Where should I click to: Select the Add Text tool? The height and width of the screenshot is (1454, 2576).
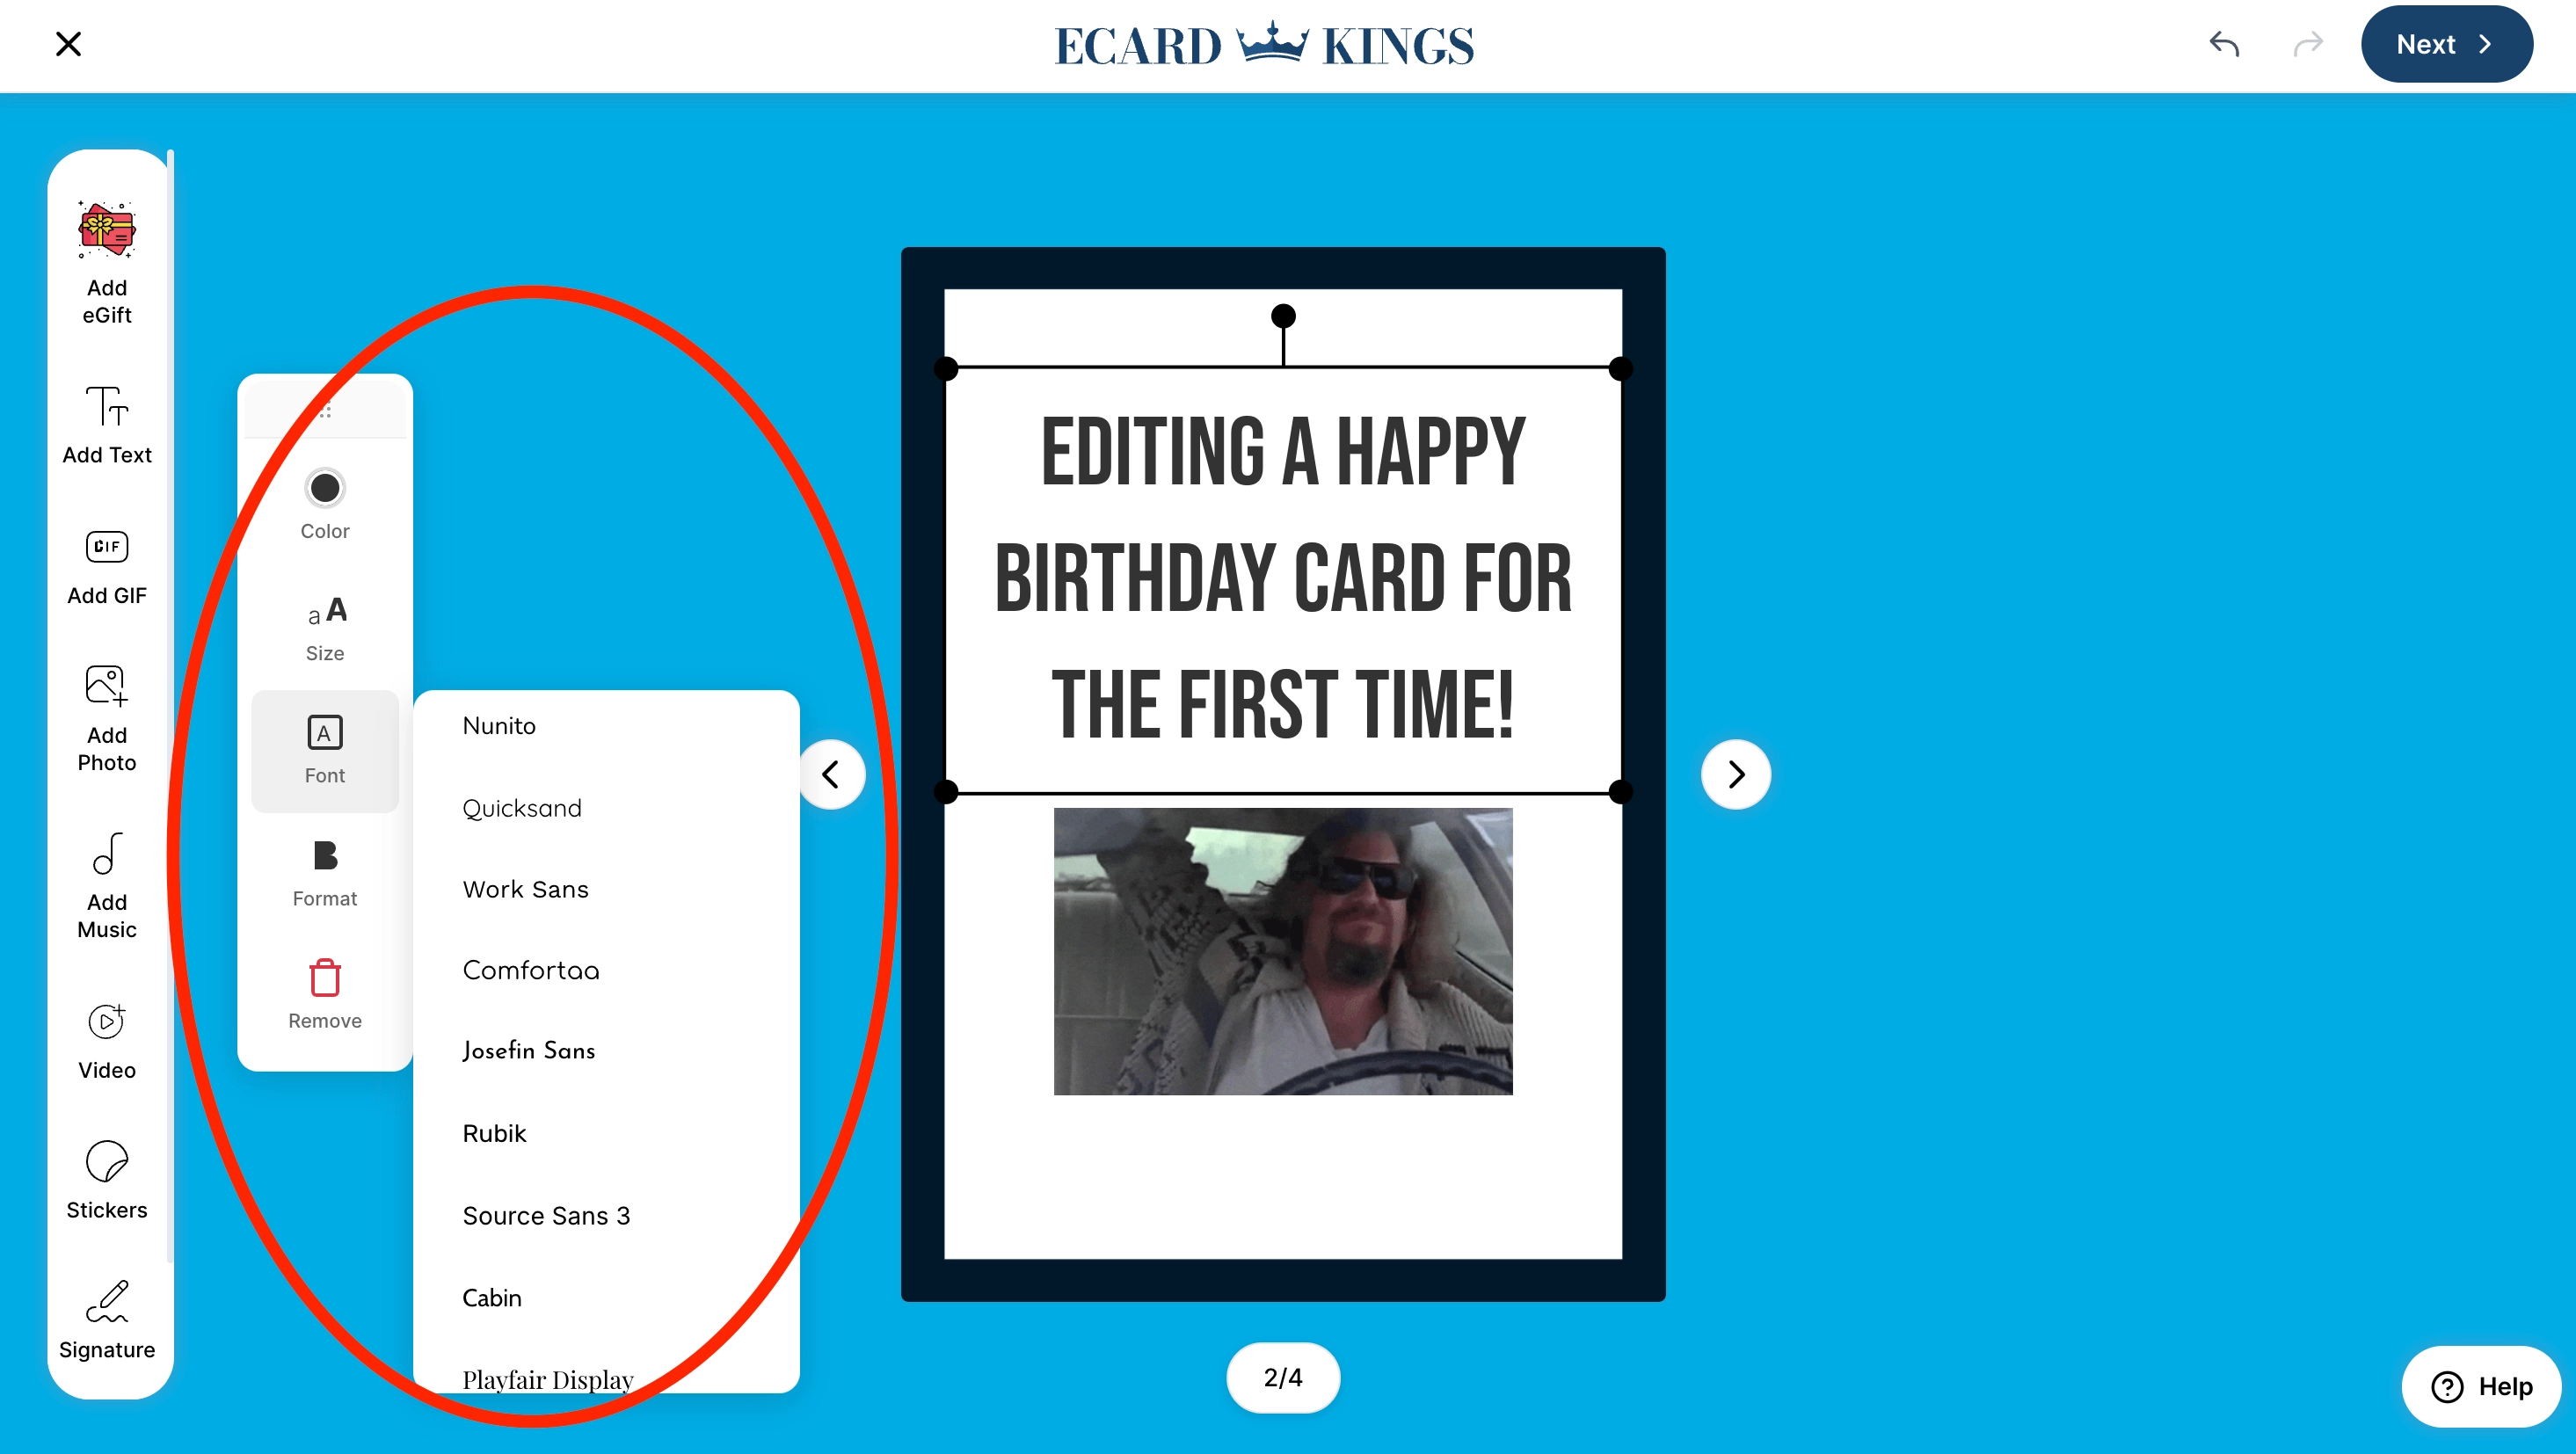pyautogui.click(x=107, y=426)
